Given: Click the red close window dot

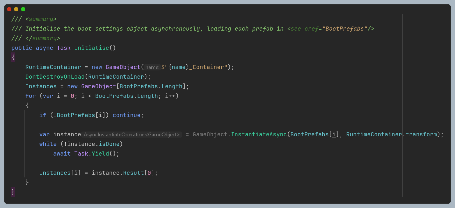Looking at the screenshot, I should [9, 9].
